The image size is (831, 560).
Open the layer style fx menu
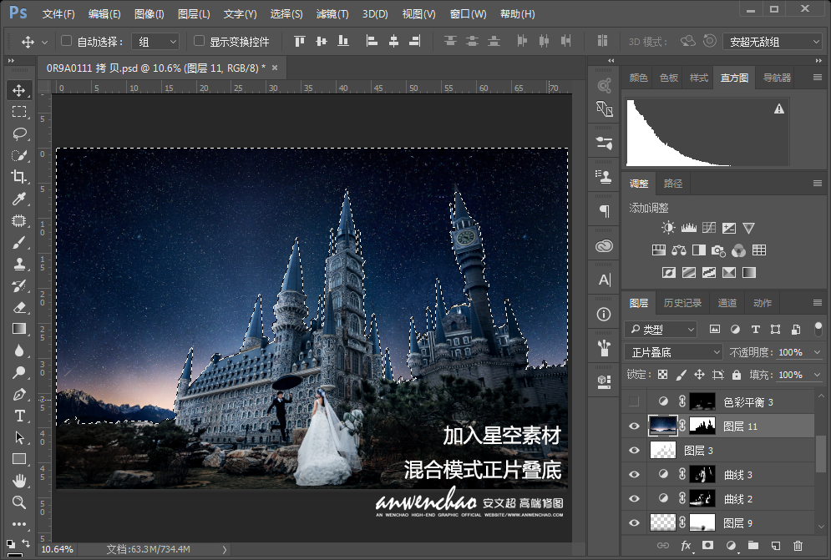tap(686, 545)
